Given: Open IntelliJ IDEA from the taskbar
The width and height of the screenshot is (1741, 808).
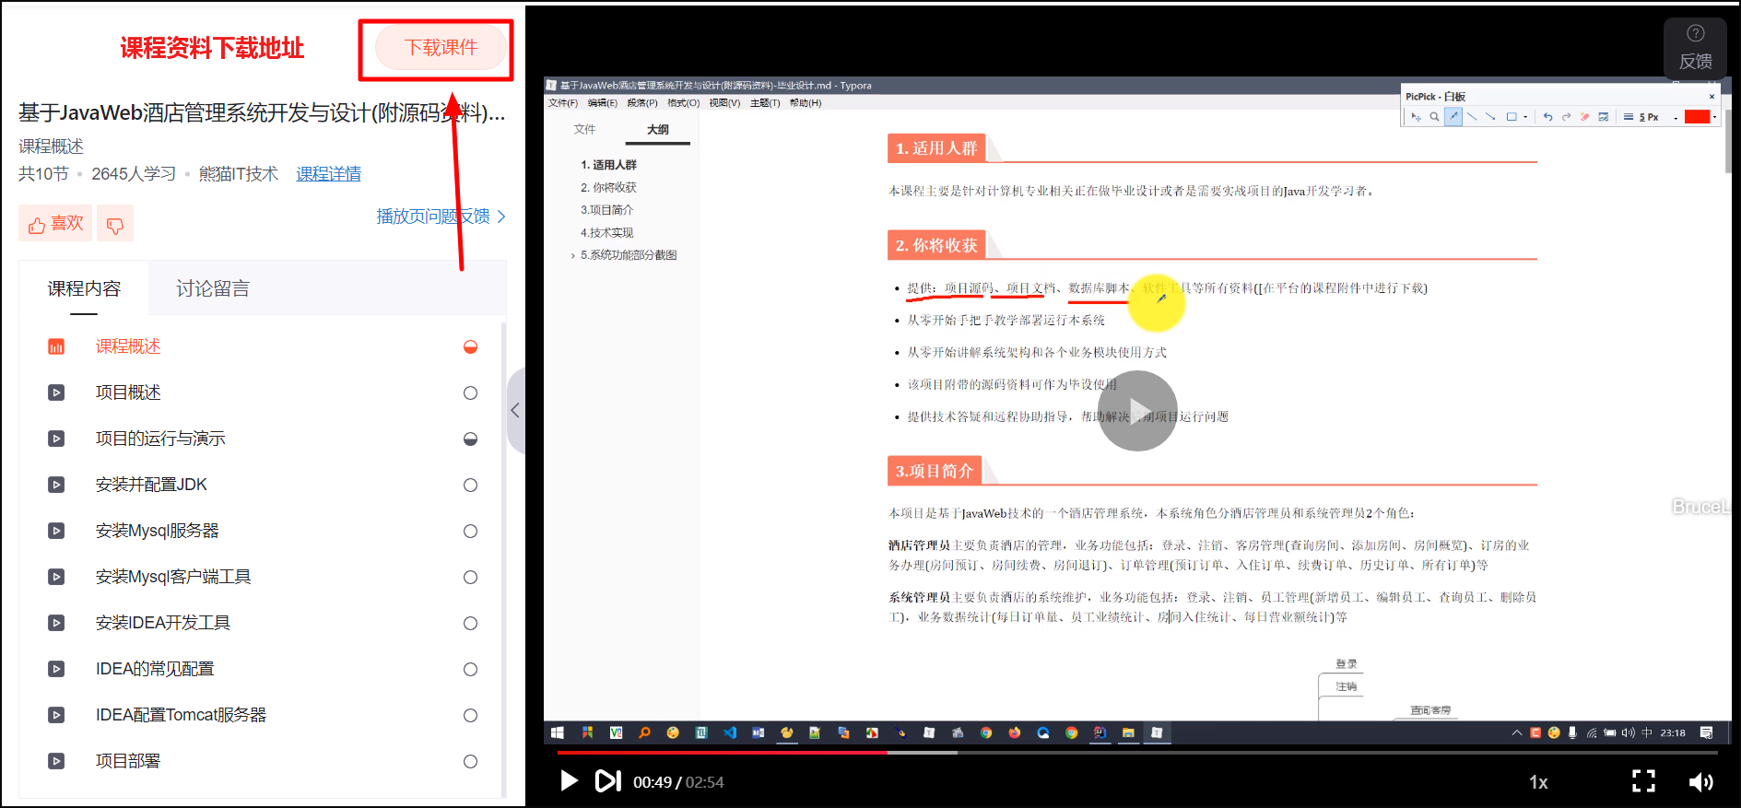Looking at the screenshot, I should pos(1100,733).
